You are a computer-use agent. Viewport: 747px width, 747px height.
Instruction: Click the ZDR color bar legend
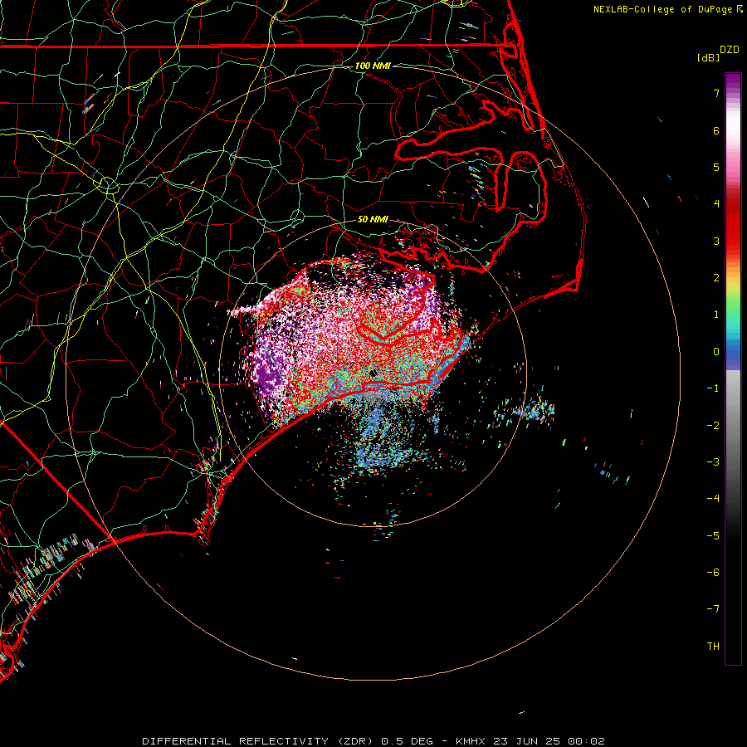[x=733, y=369]
